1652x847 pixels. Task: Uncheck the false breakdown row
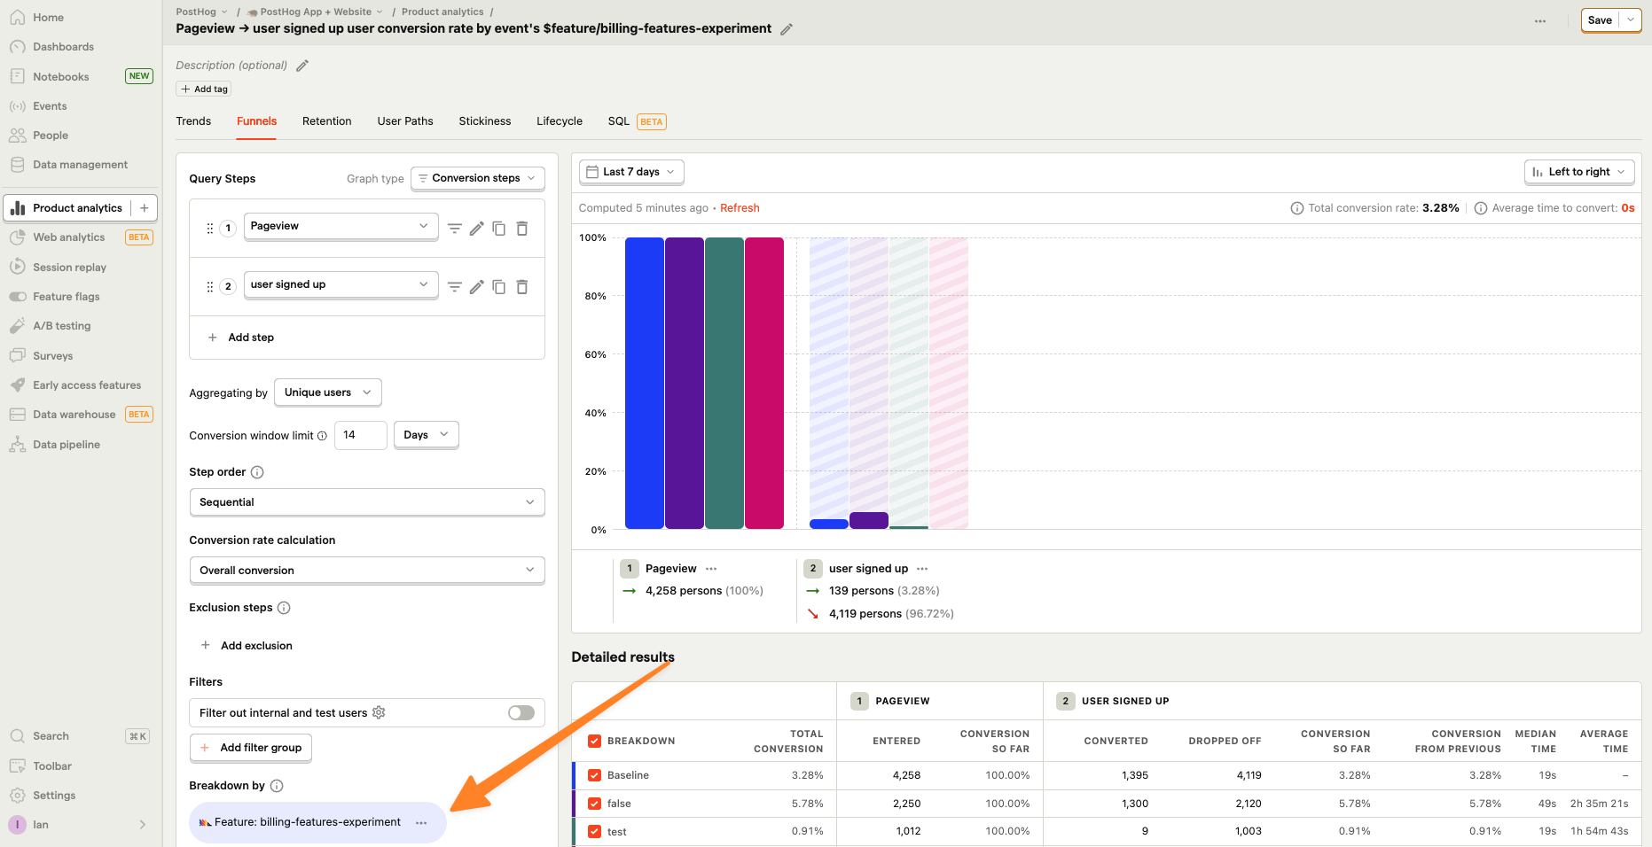(x=595, y=804)
